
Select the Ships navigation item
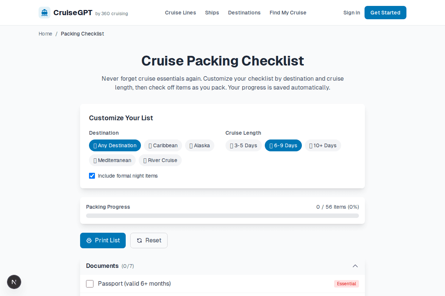coord(212,13)
